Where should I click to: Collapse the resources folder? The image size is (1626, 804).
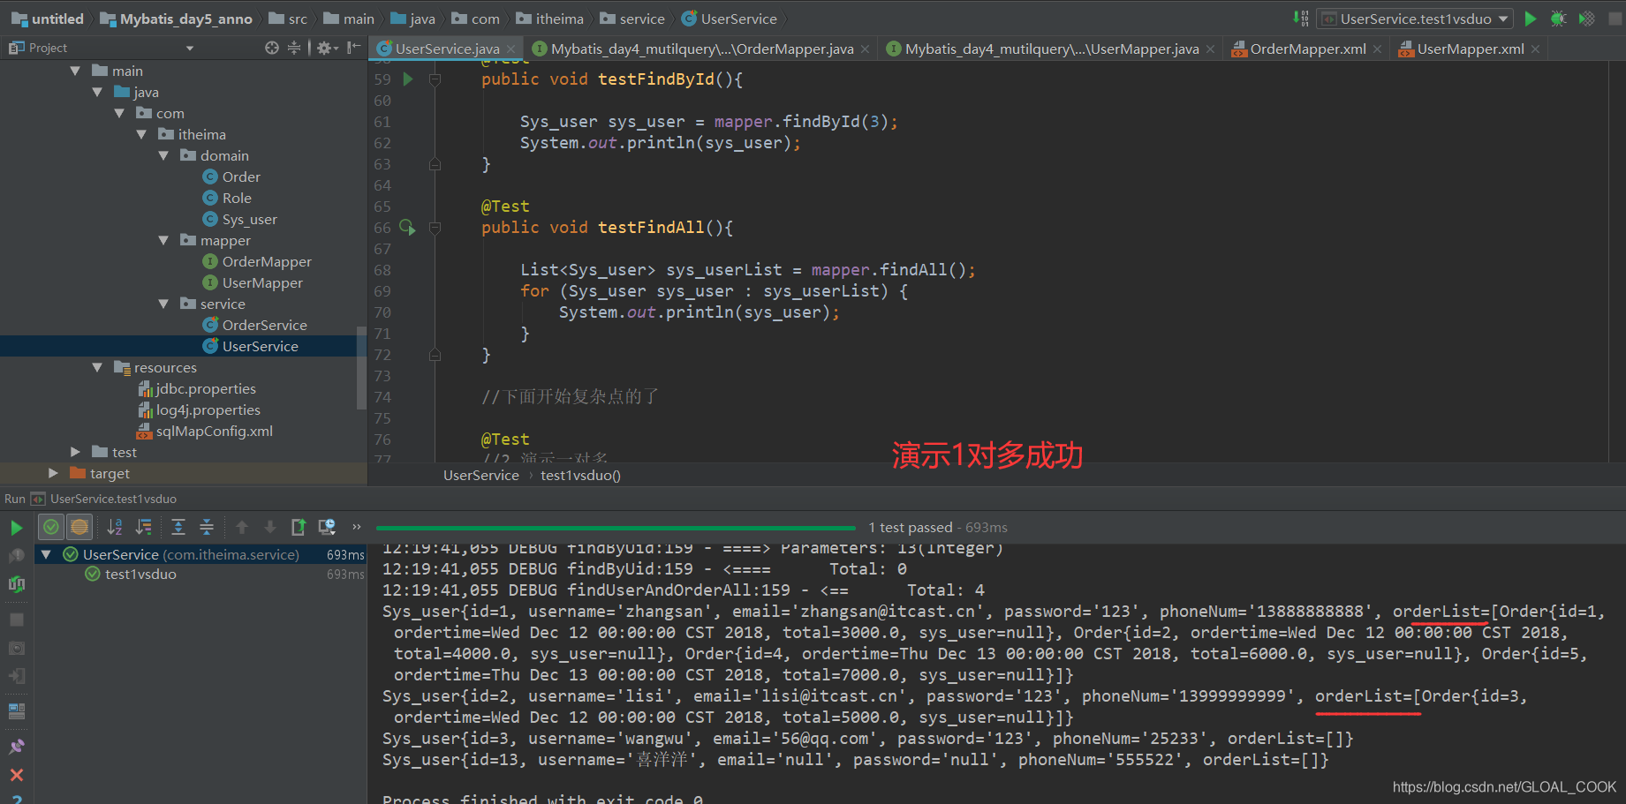(97, 367)
